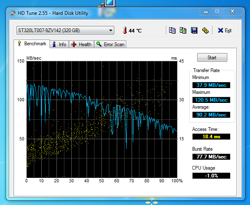Click the Burst Rate 77.7 MB/sec value
This screenshot has width=250, height=205.
tap(211, 156)
